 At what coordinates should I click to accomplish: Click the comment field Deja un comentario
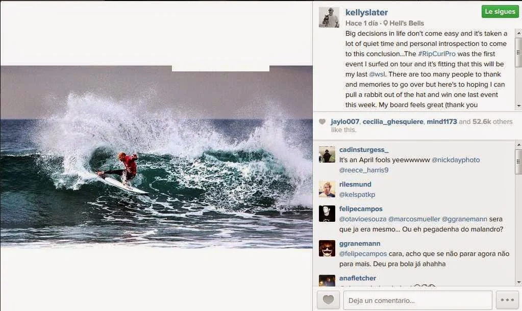click(418, 300)
